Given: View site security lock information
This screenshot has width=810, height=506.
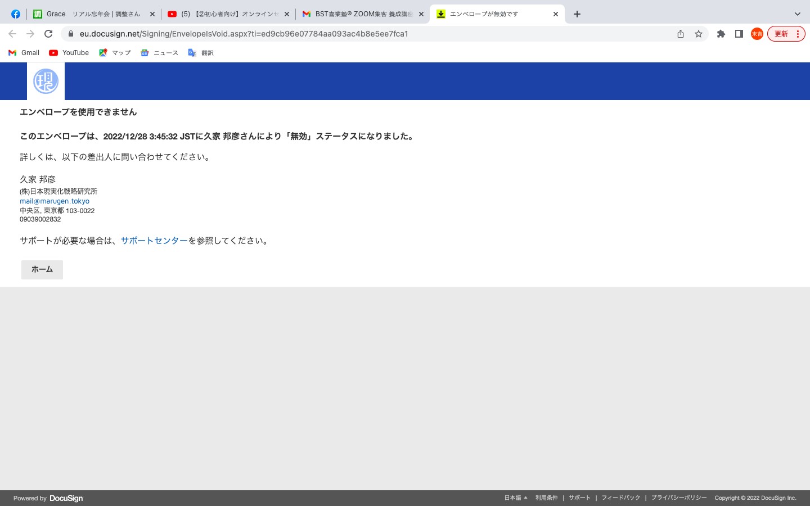Looking at the screenshot, I should 70,34.
